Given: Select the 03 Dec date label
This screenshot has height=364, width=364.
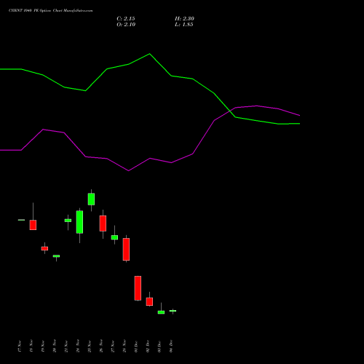Looking at the screenshot, I should [159, 346].
